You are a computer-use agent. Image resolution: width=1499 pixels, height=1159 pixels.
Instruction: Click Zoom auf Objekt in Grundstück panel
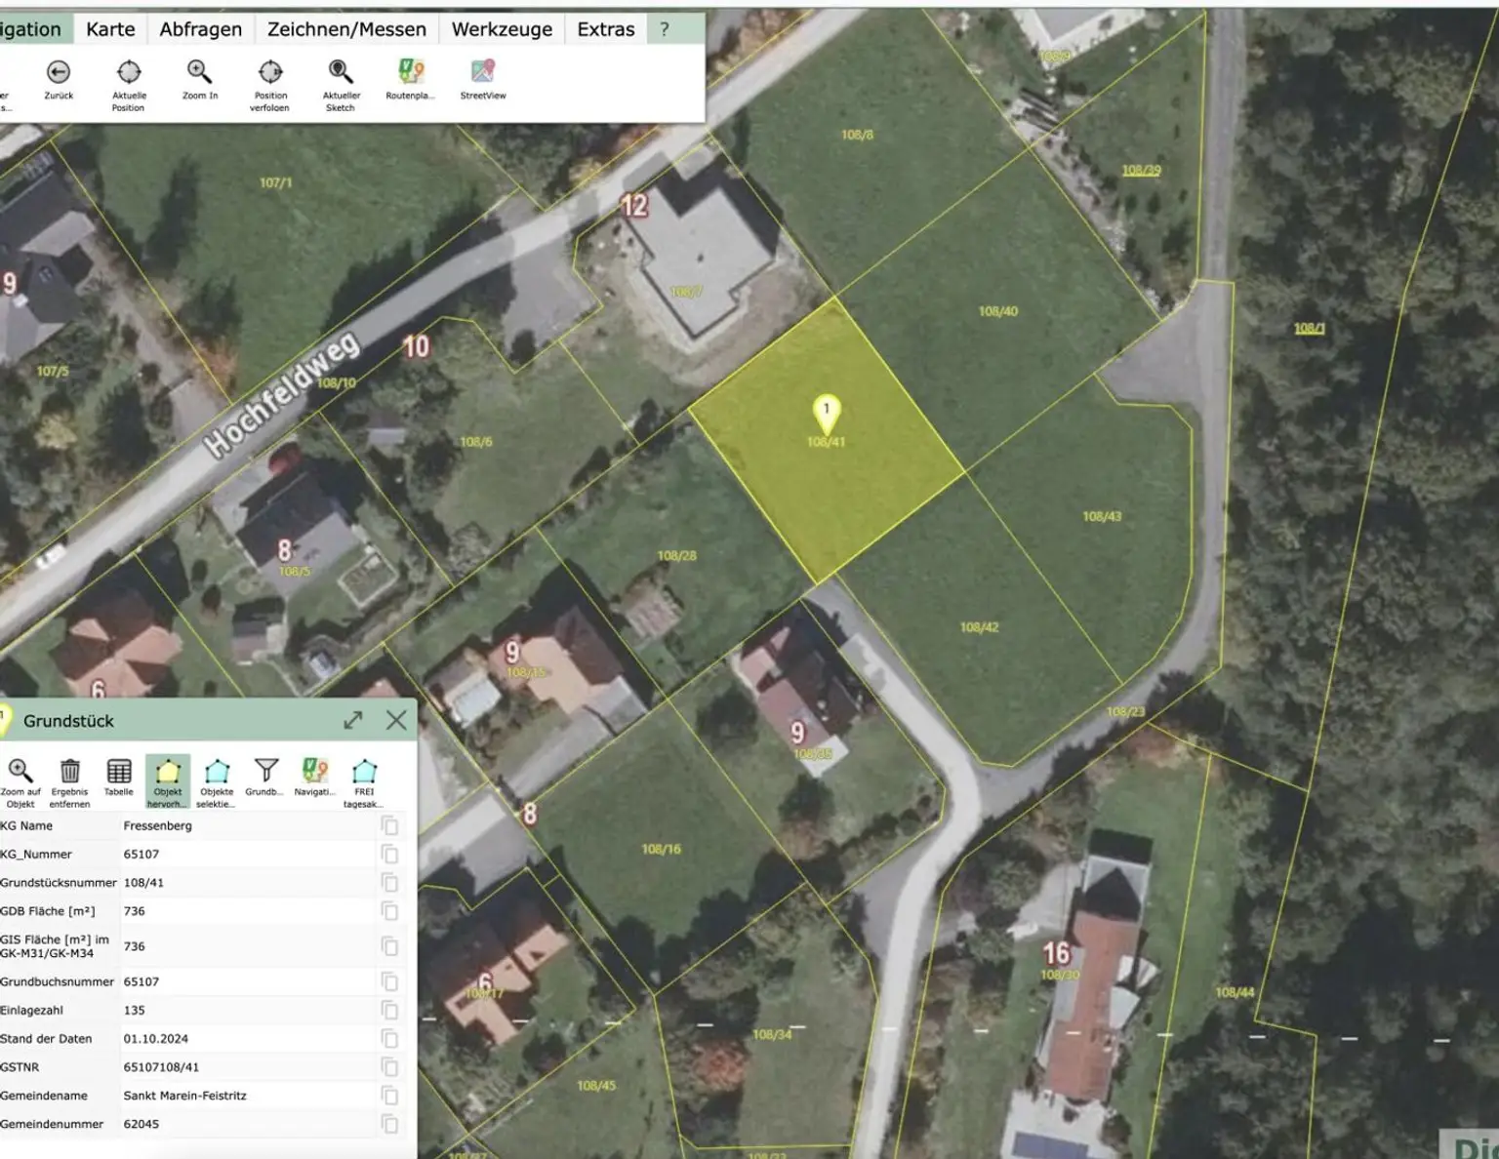(20, 771)
